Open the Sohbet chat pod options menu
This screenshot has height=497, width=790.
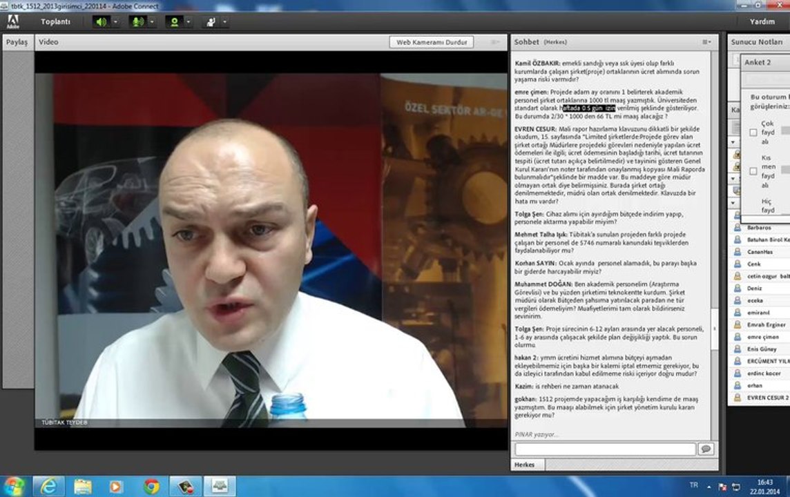[x=707, y=42]
